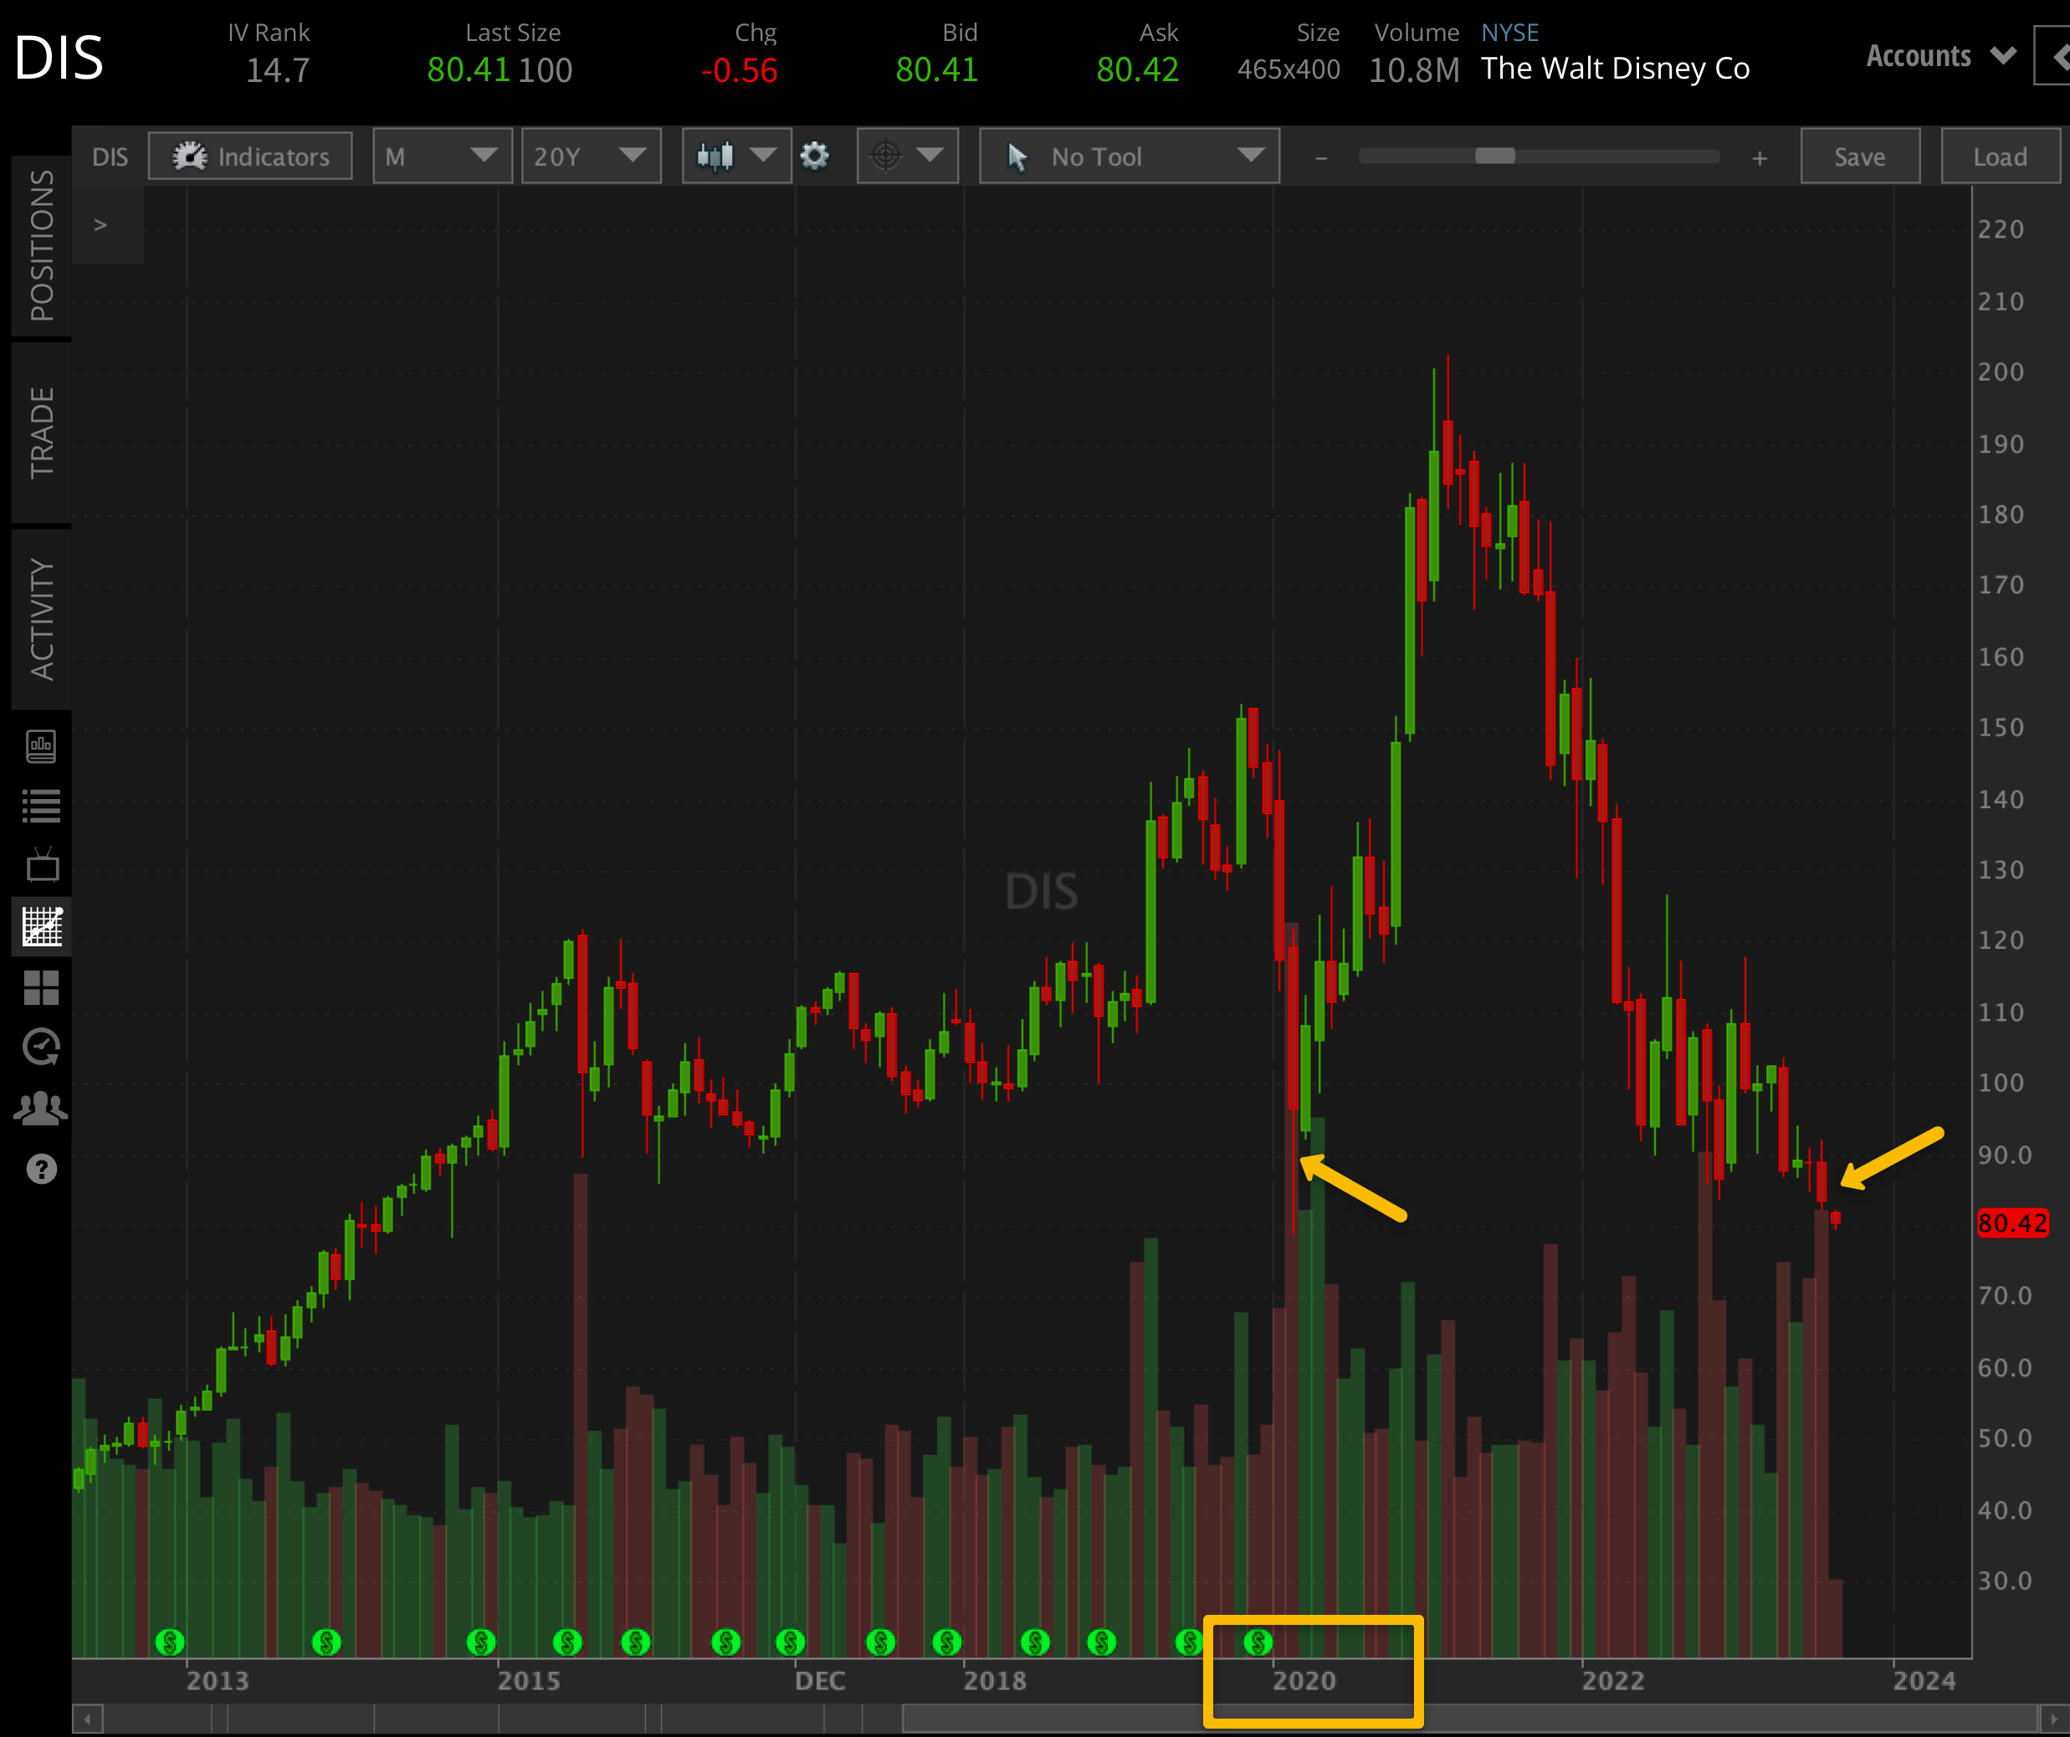This screenshot has height=1737, width=2070.
Task: Expand the No Tool drawing dropdown
Action: [x=1129, y=156]
